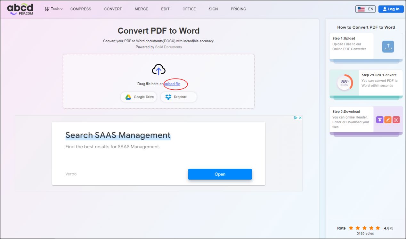
Task: Click the 'Find the best results' ad text
Action: (x=113, y=147)
